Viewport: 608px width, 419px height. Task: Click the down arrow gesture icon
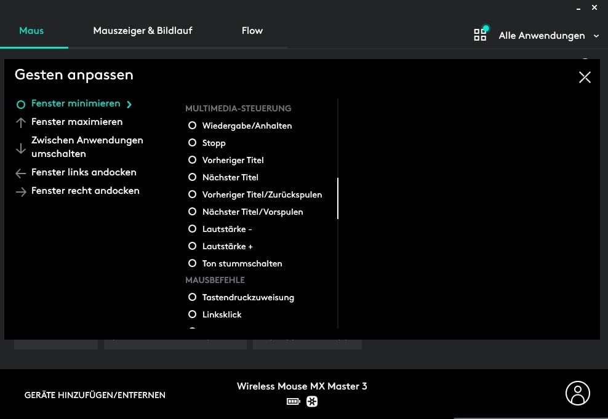coord(21,148)
